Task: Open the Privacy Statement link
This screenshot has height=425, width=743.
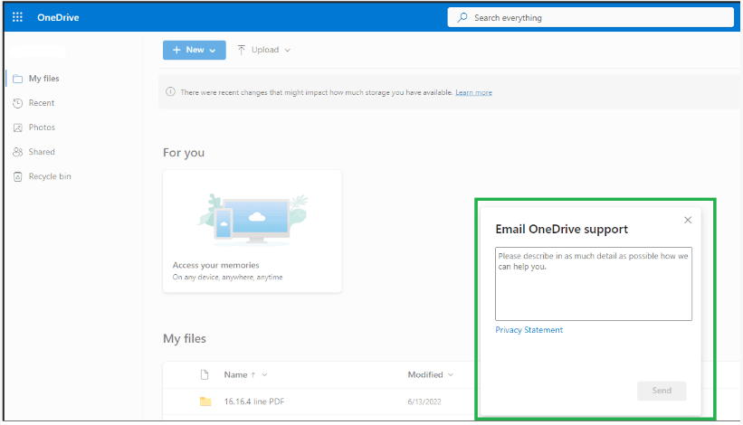Action: (529, 330)
